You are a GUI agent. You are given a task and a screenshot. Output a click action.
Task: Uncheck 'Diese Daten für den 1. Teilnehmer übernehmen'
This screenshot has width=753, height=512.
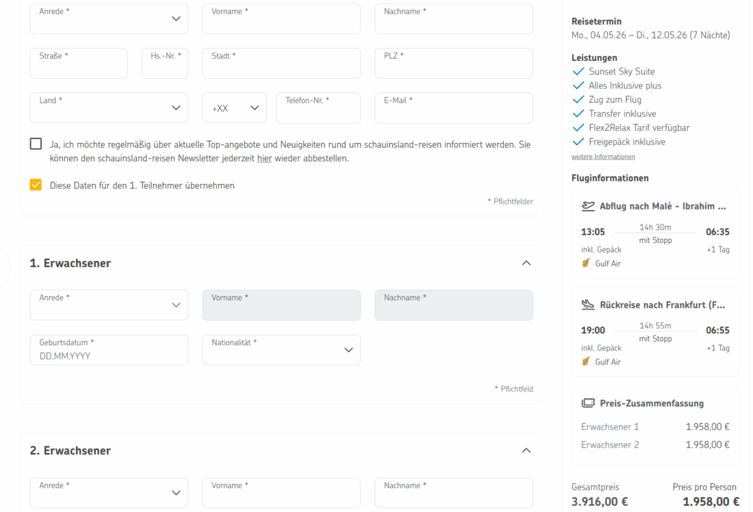36,185
